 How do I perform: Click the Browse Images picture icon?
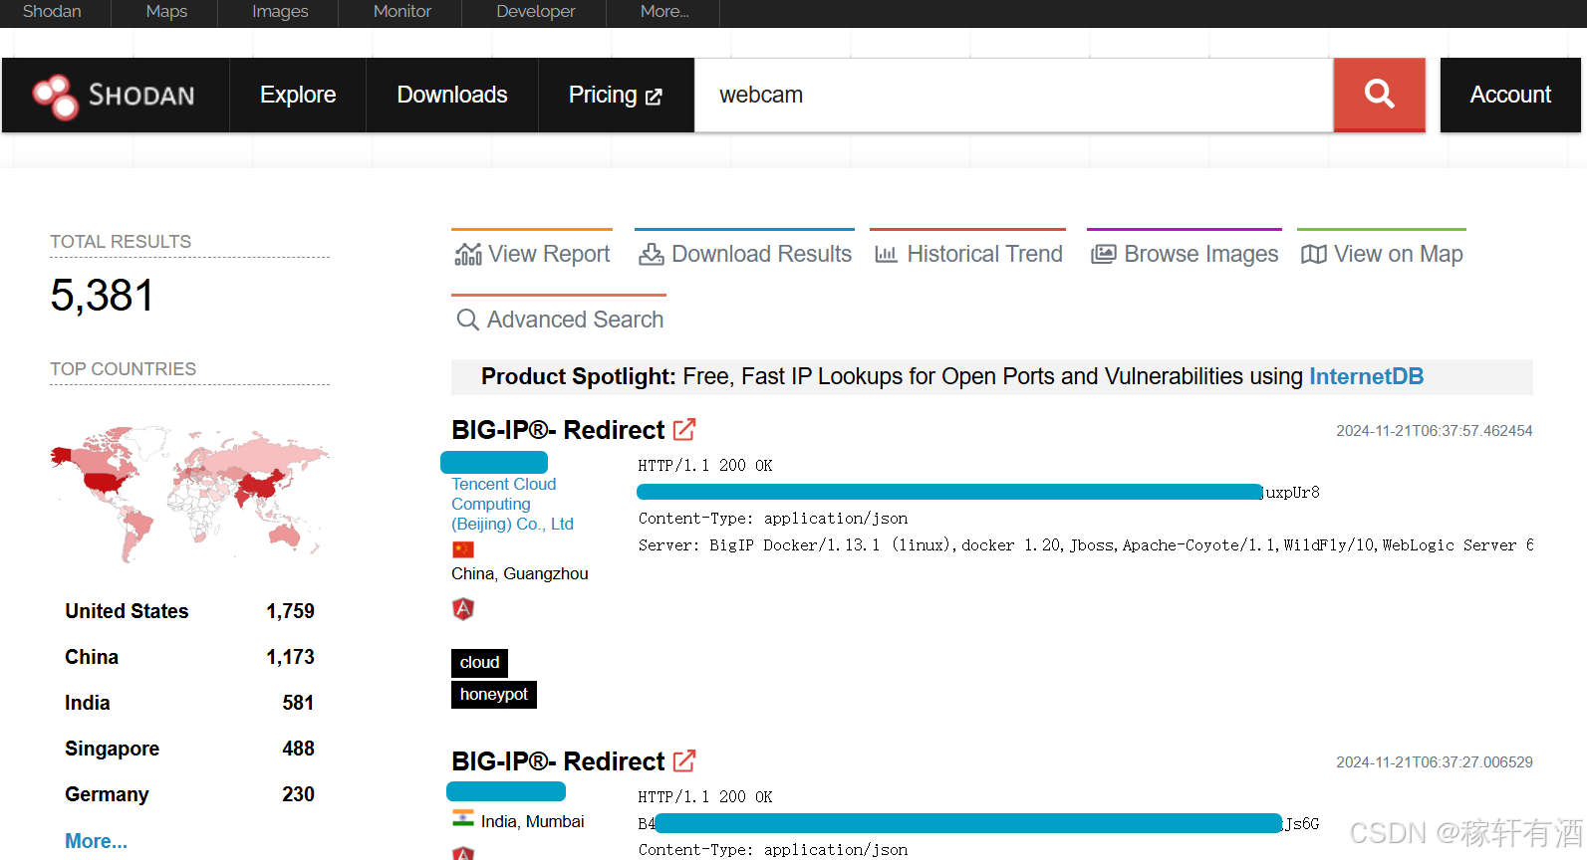point(1104,255)
